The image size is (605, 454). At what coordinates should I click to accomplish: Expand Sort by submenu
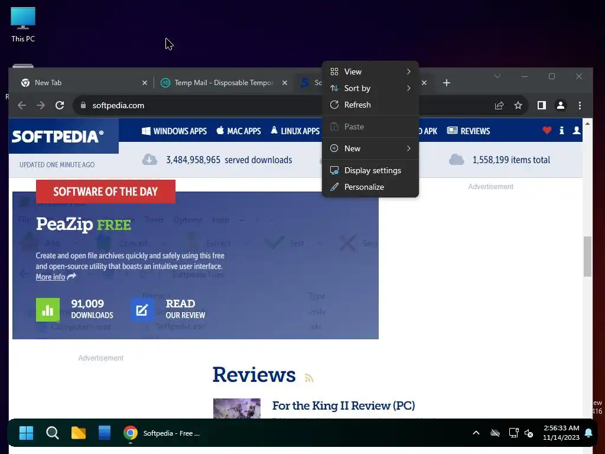[370, 89]
